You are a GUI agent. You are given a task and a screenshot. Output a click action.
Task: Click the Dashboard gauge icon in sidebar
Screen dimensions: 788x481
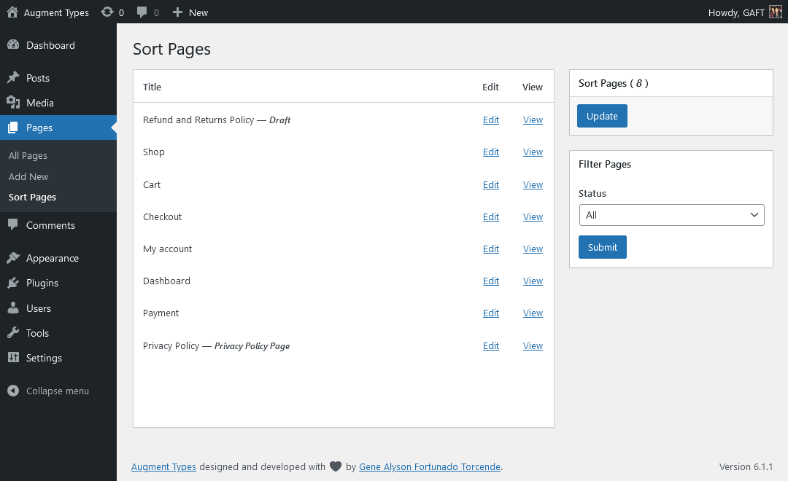tap(13, 45)
